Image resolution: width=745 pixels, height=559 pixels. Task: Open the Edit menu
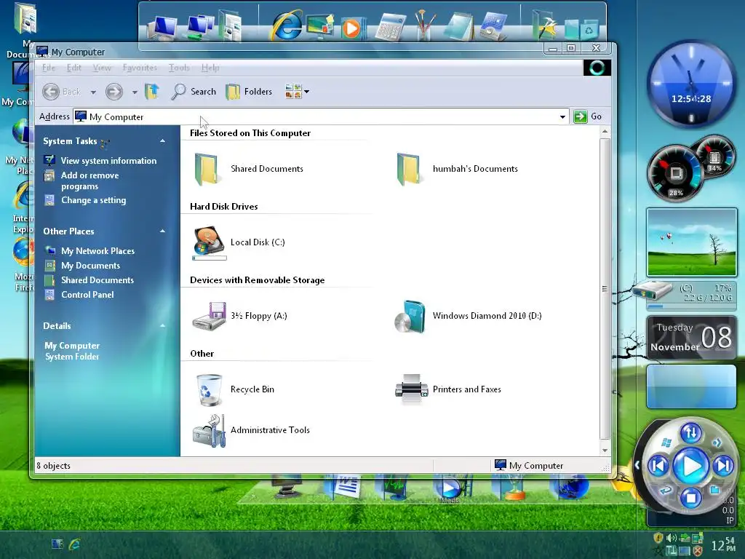point(73,68)
